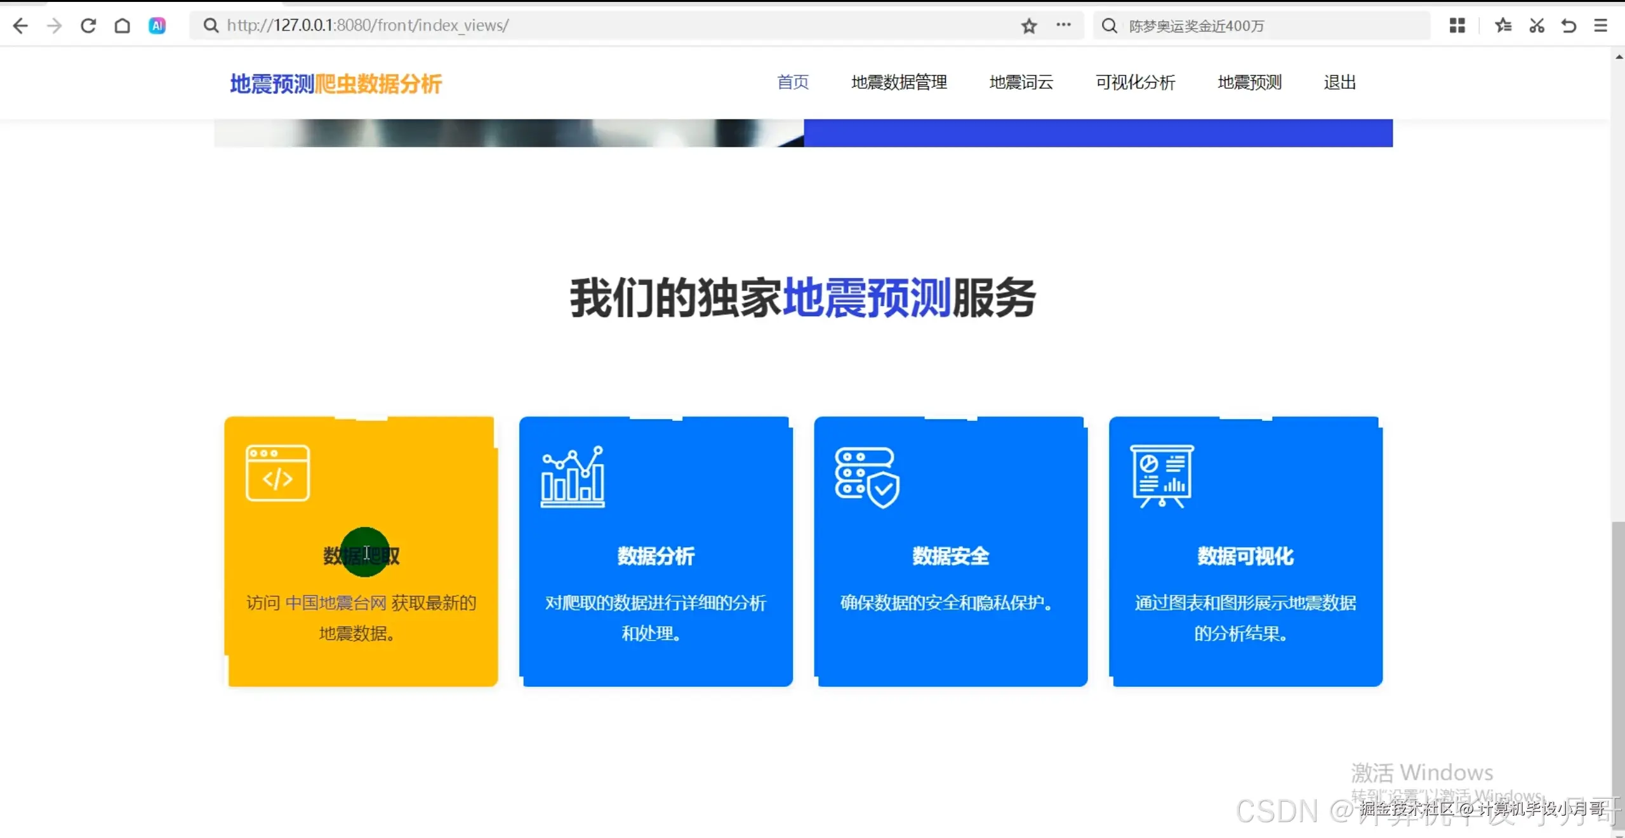Image resolution: width=1625 pixels, height=838 pixels.
Task: Click the undo arrow icon in the toolbar
Action: (1569, 25)
